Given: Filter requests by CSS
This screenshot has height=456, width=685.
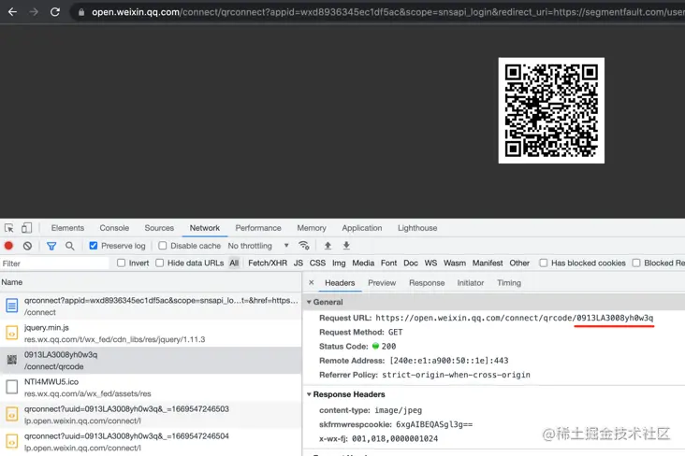Looking at the screenshot, I should coord(317,263).
